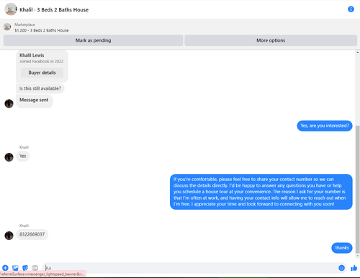Screen dimensions: 360x278
Task: Select Khalil's 'Yes' reply bubble
Action: [x=23, y=156]
